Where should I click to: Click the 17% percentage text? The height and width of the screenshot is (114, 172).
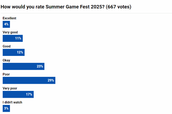coord(29,94)
